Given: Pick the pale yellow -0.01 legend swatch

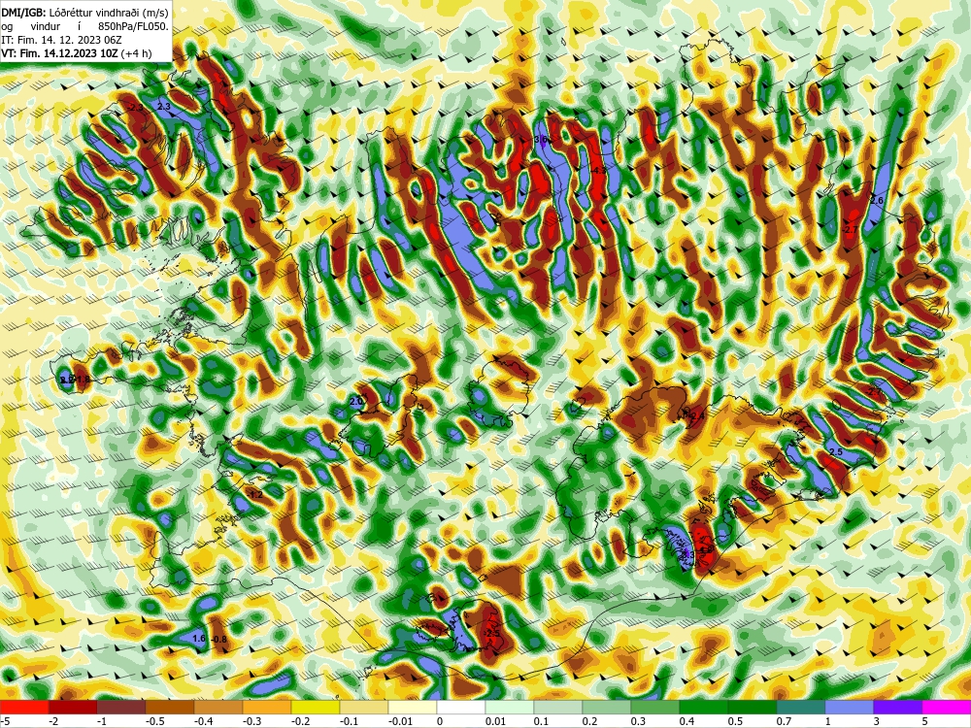Looking at the screenshot, I should click(x=413, y=707).
